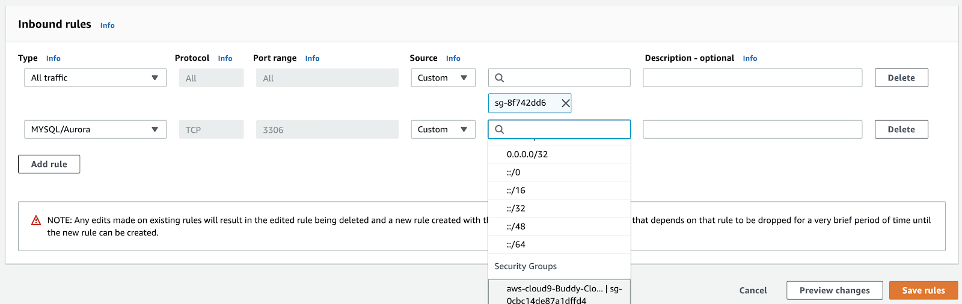Select 0.0.0.0/32 from the source list

click(559, 154)
